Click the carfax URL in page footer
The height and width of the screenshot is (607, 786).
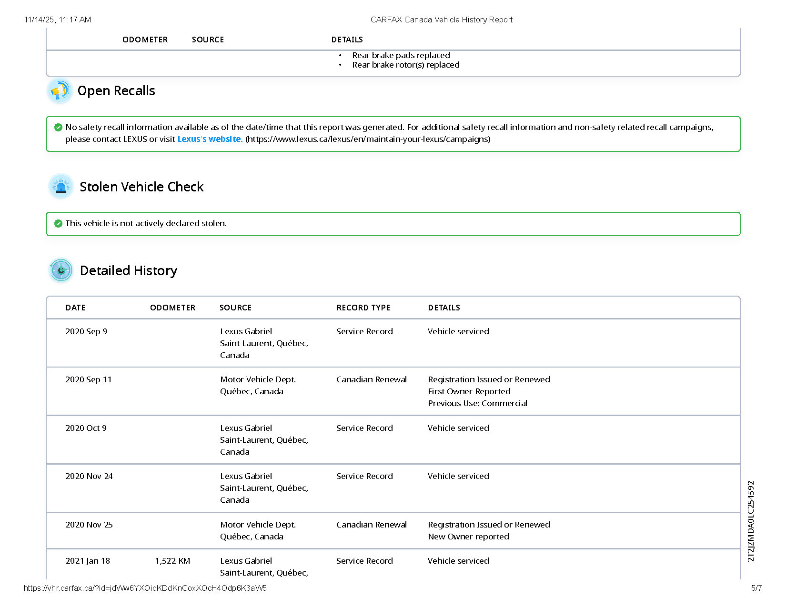point(145,588)
